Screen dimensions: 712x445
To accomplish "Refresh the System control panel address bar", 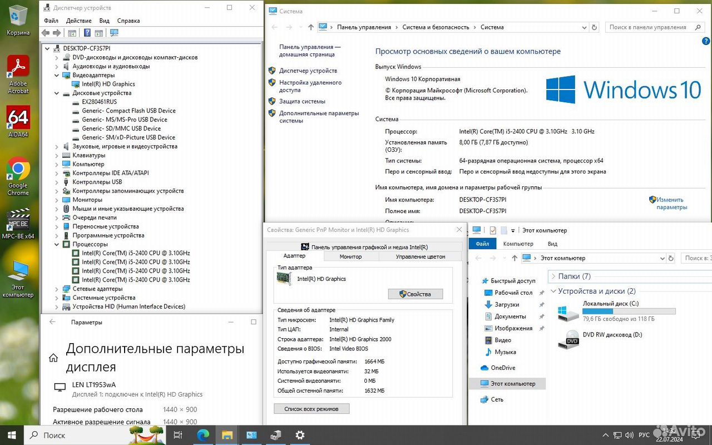I will (x=595, y=27).
